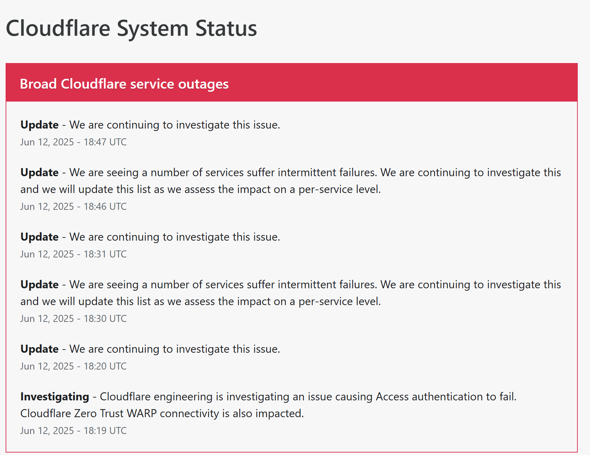Click the Jun 12, 2025 - 18:19 UTC timestamp
Image resolution: width=590 pixels, height=455 pixels.
point(73,430)
